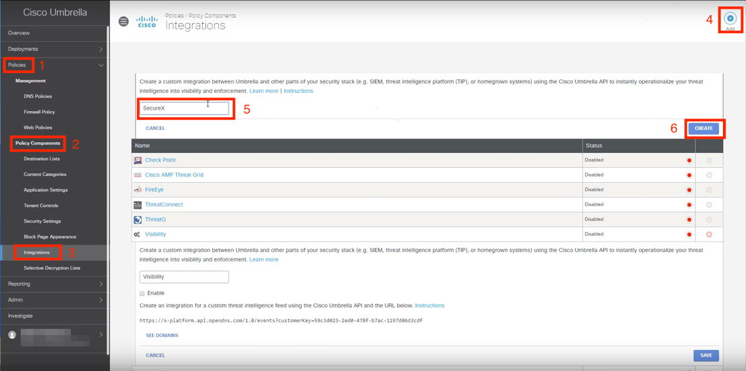Click the Check Point logo icon

(138, 160)
